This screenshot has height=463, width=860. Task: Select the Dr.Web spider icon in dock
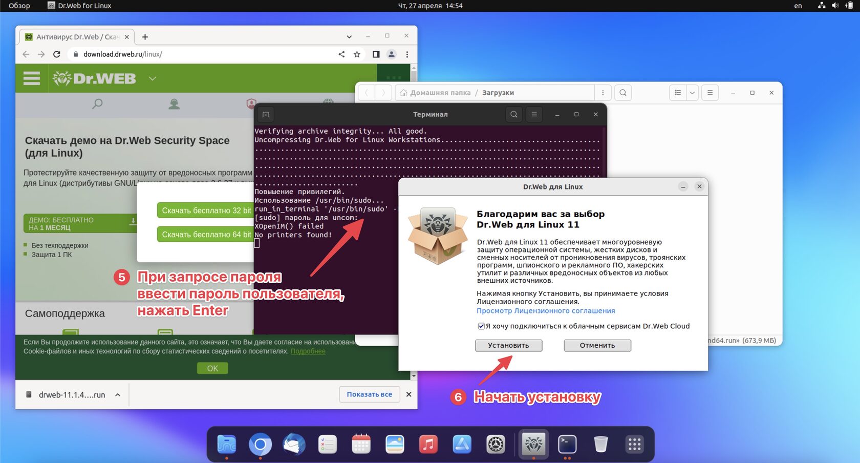click(533, 444)
